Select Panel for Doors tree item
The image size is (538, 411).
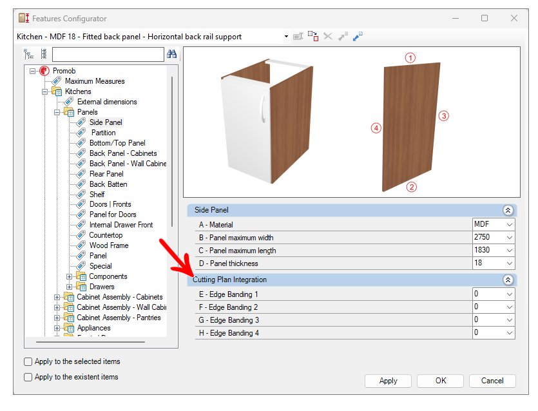(x=113, y=215)
